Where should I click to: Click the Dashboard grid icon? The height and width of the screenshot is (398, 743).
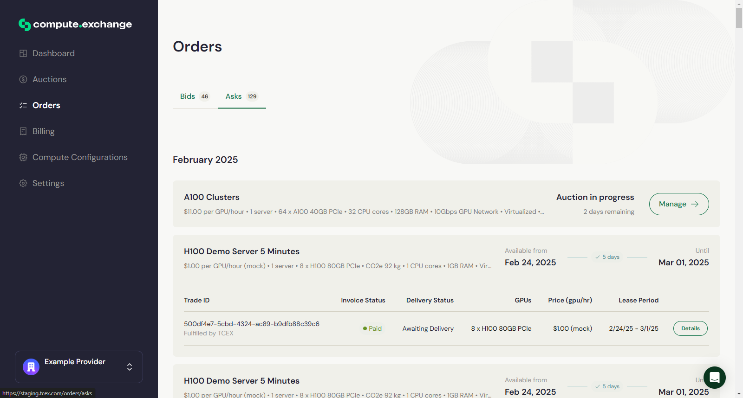point(23,53)
